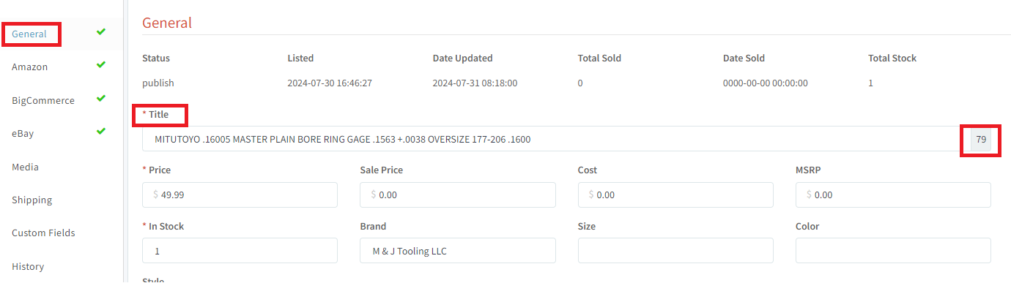Click the green checkmark beside Amazon
1011x283 pixels.
(101, 64)
